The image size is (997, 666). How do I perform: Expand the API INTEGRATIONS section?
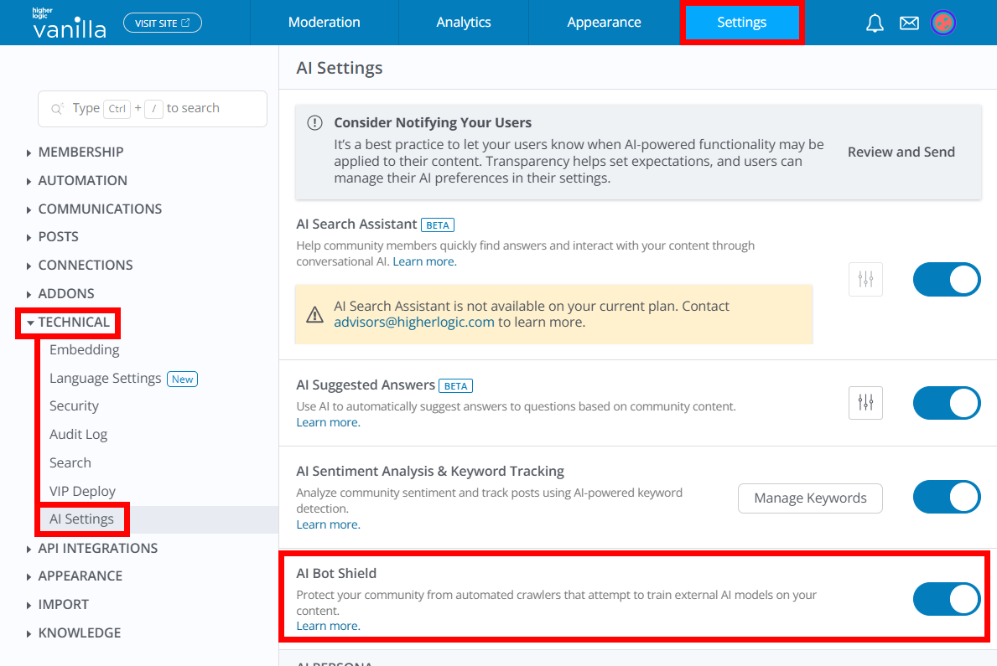coord(92,548)
